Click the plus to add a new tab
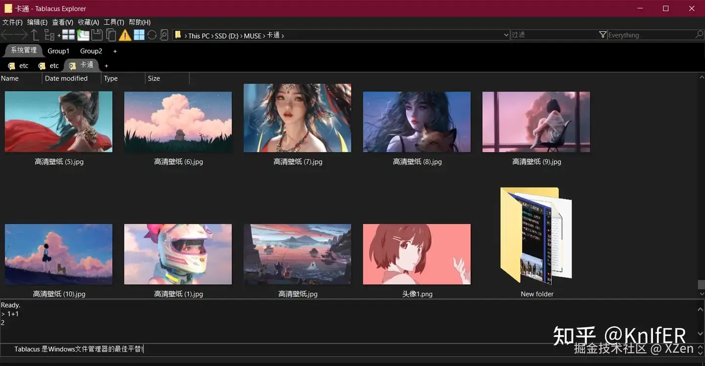Screen dimensions: 705x366 point(106,65)
